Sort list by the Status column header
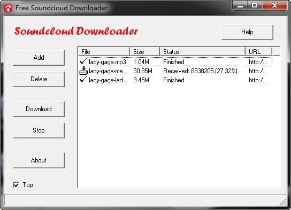This screenshot has width=291, height=210. click(203, 51)
